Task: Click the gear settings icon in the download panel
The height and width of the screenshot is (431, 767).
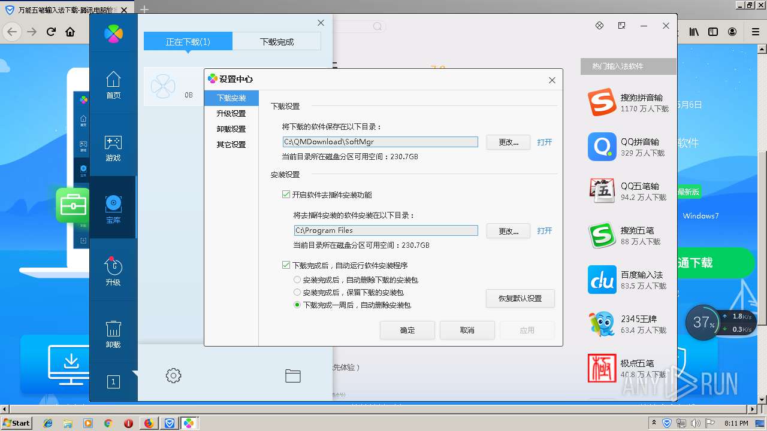Action: click(173, 376)
